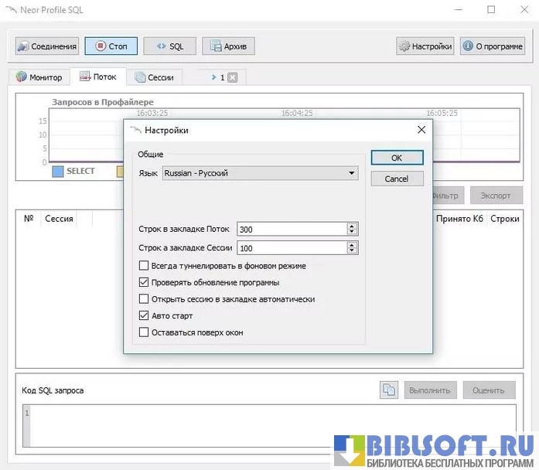Open the Архив archive button
Screen dimensions: 539x470
click(228, 46)
